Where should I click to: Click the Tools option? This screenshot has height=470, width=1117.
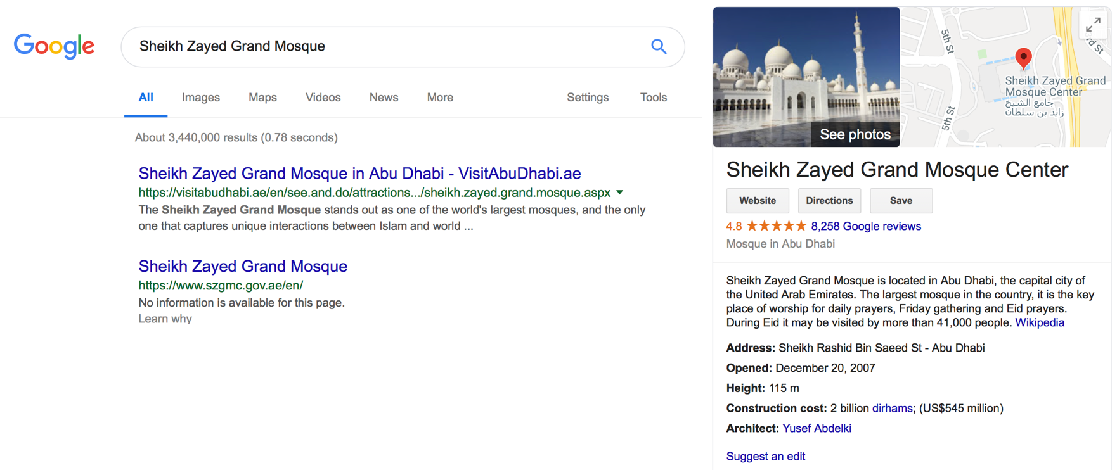653,98
